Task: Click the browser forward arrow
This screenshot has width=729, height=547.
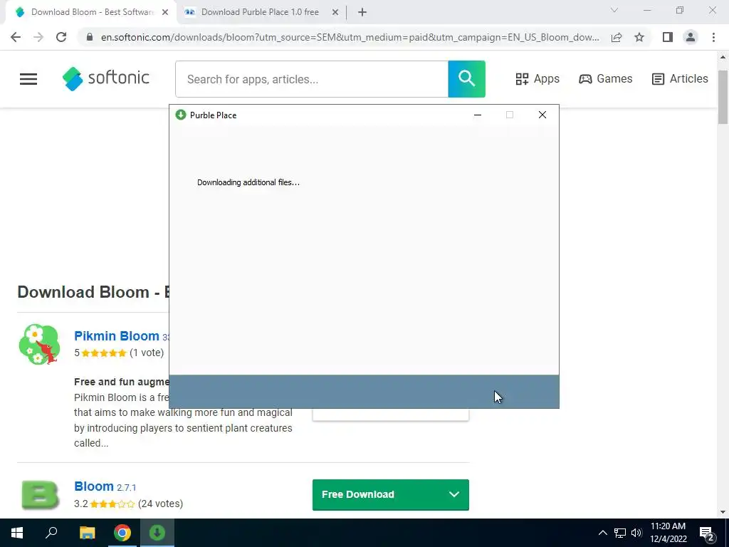Action: 38,37
